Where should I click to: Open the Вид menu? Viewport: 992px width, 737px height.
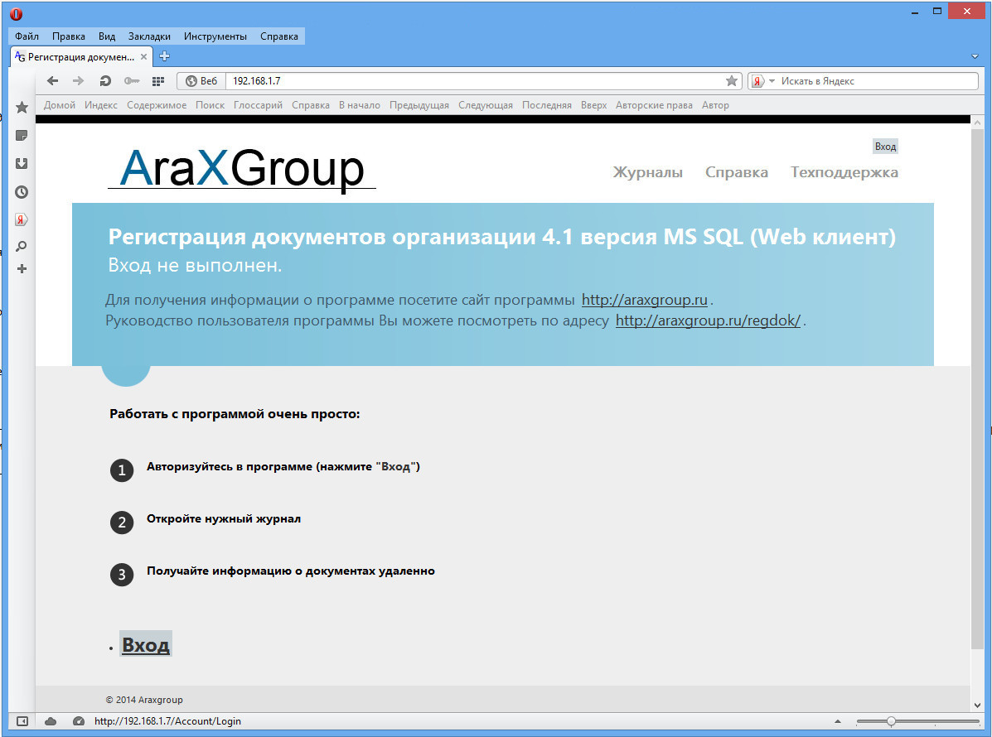point(107,36)
